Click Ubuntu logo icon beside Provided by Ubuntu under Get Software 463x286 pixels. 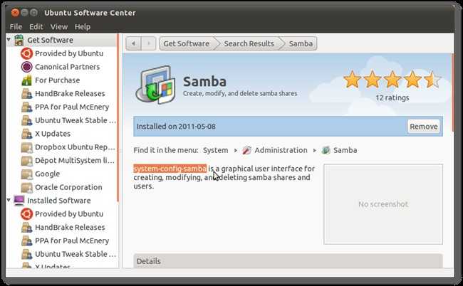click(26, 53)
